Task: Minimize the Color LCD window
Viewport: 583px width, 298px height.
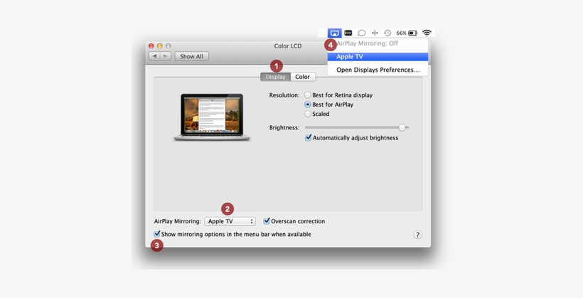Action: (159, 46)
